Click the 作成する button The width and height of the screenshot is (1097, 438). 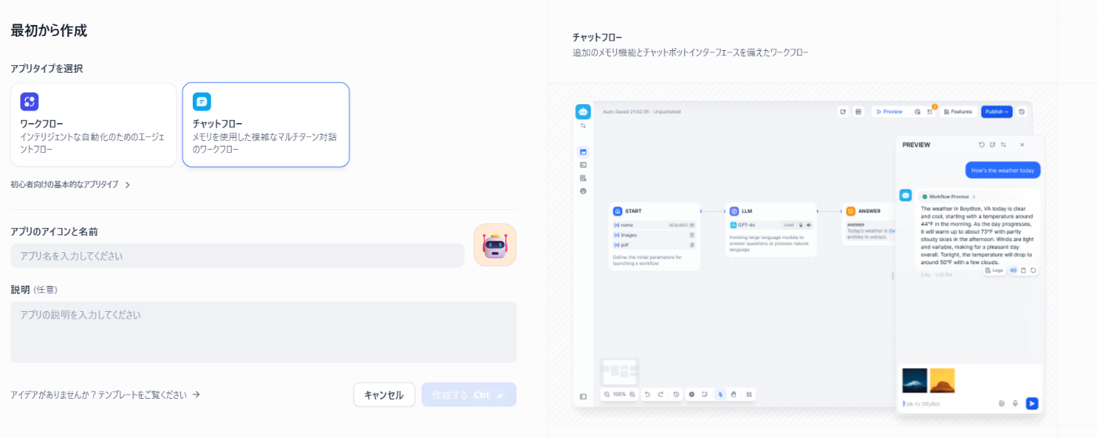coord(469,395)
